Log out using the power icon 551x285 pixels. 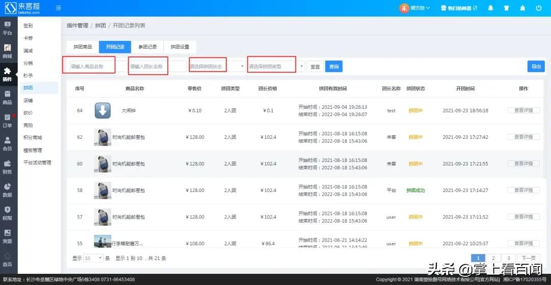pyautogui.click(x=539, y=8)
